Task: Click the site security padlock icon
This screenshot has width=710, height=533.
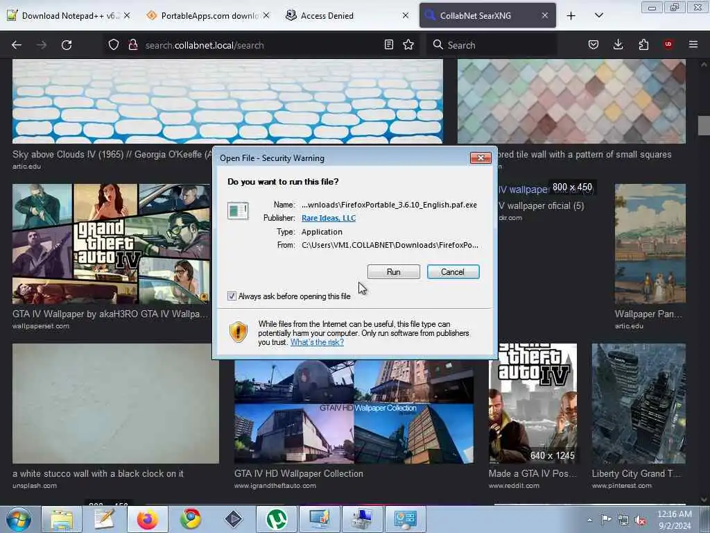Action: coord(132,45)
